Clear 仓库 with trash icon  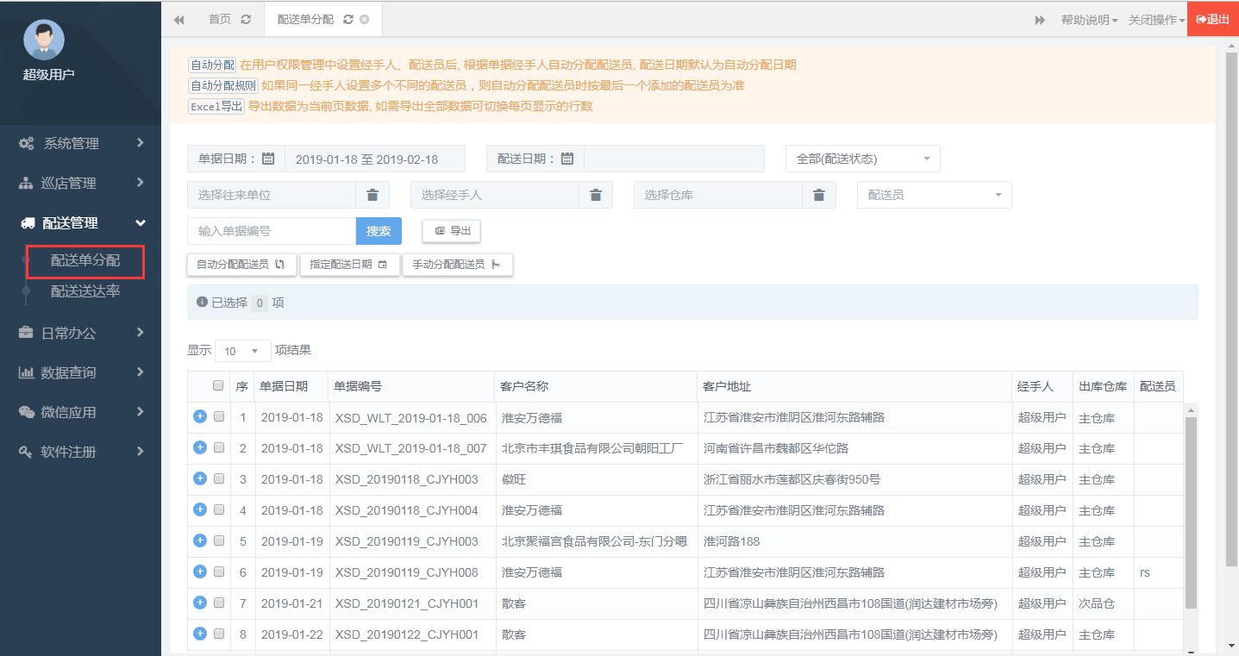[x=819, y=195]
